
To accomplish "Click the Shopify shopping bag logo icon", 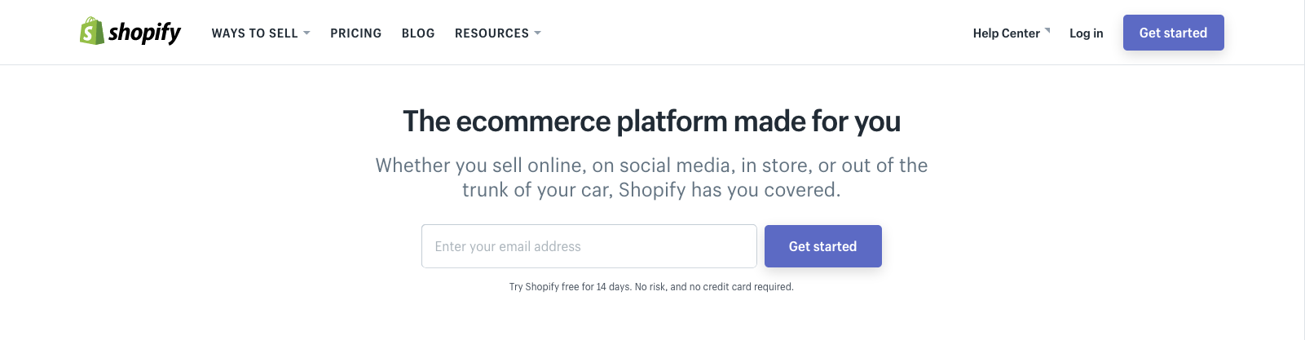I will point(91,32).
